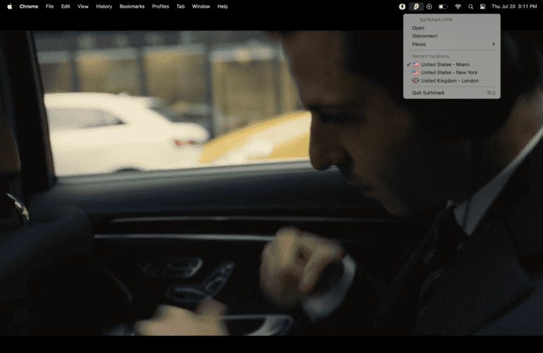Click the Surfshark icon in the menu bar
The width and height of the screenshot is (543, 353).
click(x=416, y=6)
